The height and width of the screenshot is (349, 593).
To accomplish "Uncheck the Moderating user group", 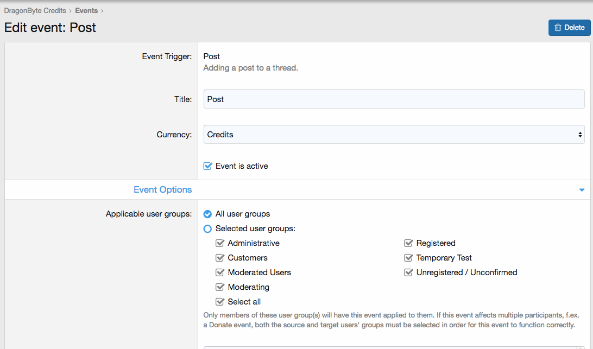I will [220, 287].
